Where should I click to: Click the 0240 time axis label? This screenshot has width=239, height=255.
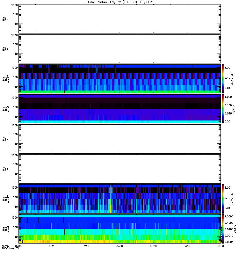[86, 246]
